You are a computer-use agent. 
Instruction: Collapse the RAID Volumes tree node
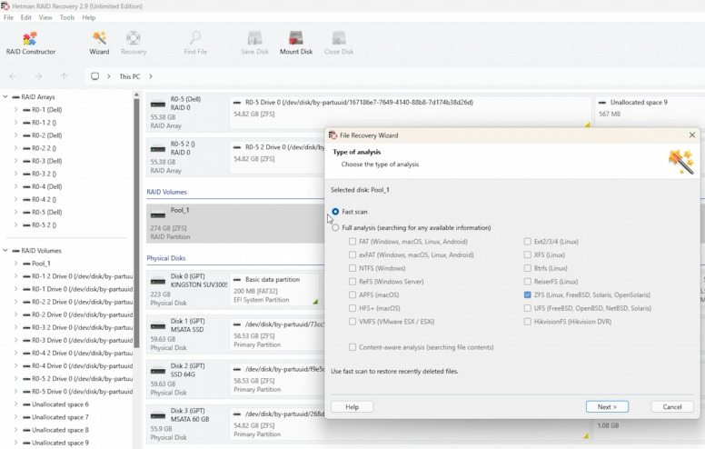[5, 251]
